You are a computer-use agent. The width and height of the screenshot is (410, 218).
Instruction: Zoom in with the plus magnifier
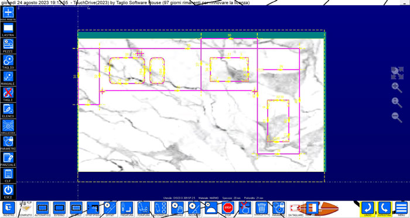(397, 88)
